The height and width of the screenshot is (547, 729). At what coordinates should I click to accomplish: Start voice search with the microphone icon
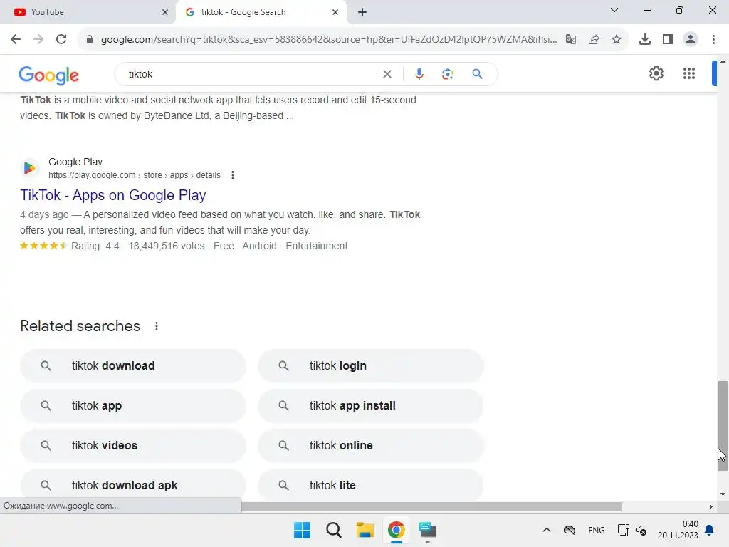click(x=419, y=74)
